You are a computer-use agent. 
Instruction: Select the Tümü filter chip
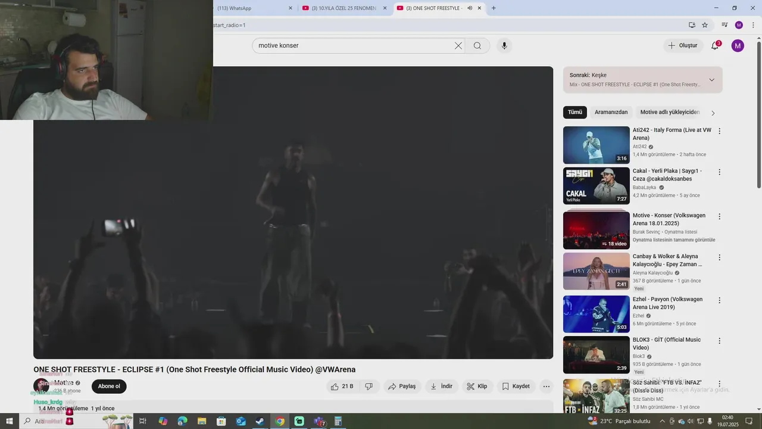tap(575, 112)
